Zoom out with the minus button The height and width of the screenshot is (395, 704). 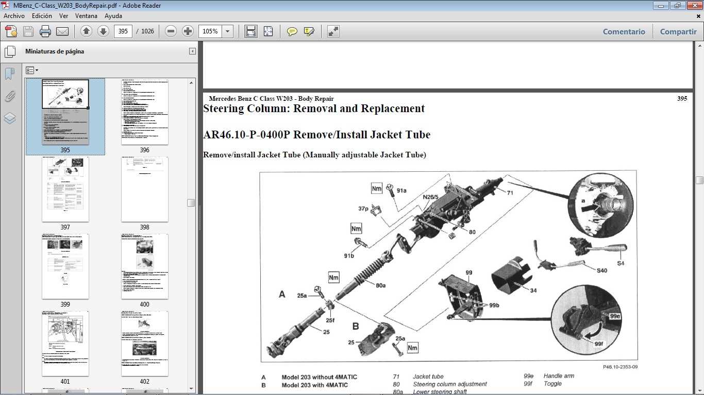171,31
